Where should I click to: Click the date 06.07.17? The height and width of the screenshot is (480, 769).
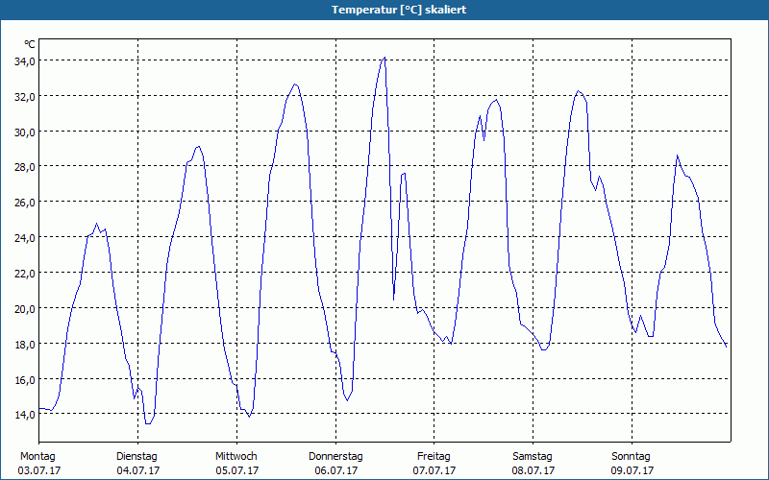point(335,470)
